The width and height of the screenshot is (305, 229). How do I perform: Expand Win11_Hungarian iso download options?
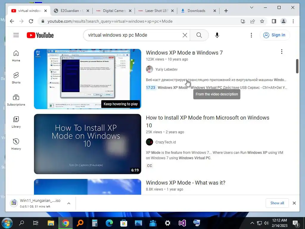click(x=69, y=203)
